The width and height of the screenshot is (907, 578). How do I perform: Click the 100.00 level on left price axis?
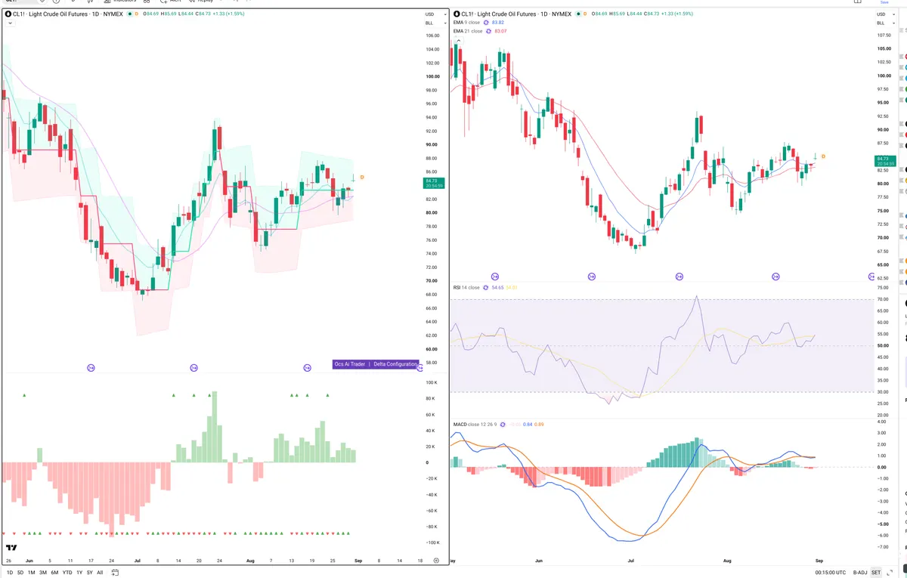pyautogui.click(x=432, y=76)
